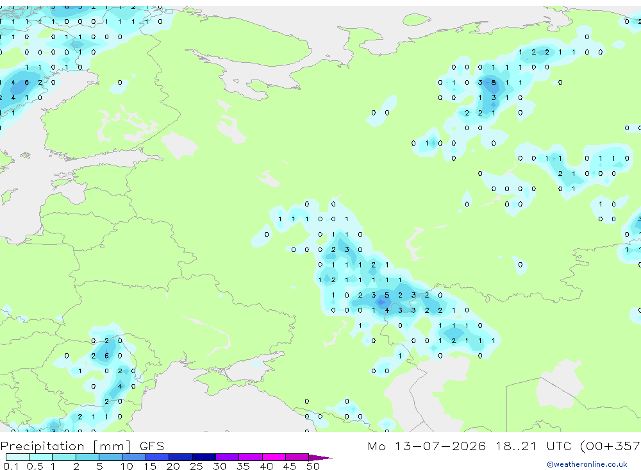This screenshot has height=470, width=641.
Task: Click the legend label '50'
Action: pos(313,466)
